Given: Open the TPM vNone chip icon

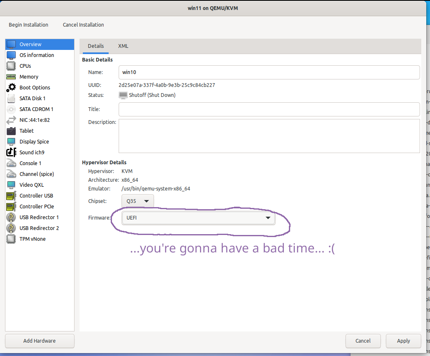Looking at the screenshot, I should (x=11, y=239).
